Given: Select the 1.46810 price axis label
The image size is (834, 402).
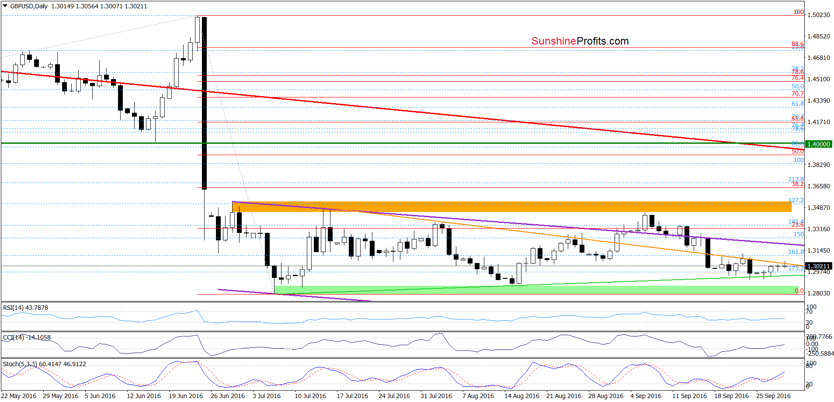Looking at the screenshot, I should pos(819,58).
